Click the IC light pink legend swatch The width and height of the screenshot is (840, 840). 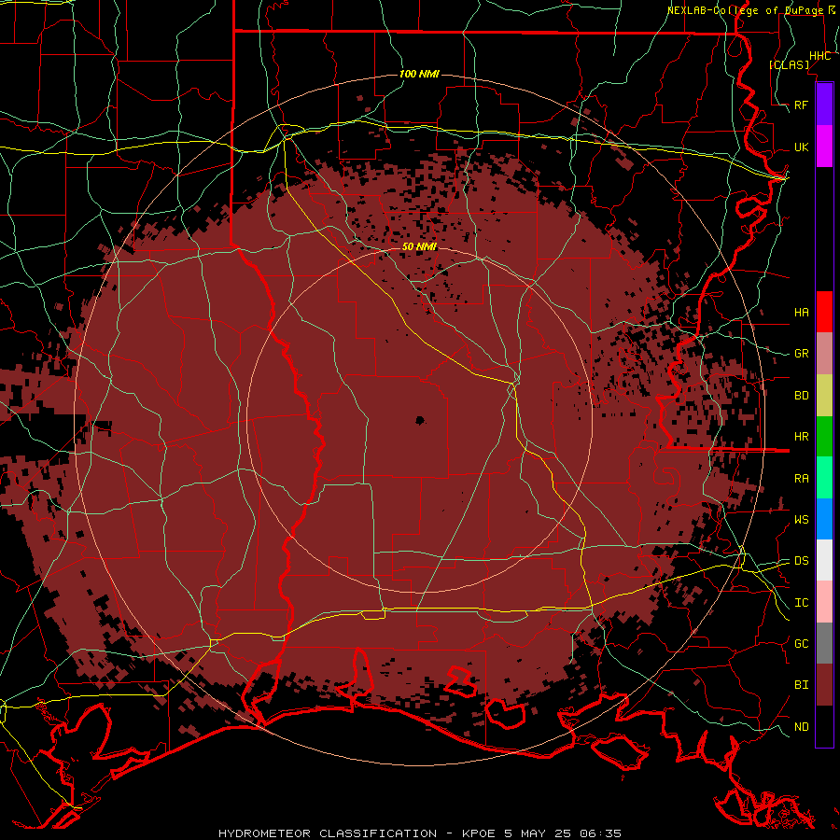point(824,602)
